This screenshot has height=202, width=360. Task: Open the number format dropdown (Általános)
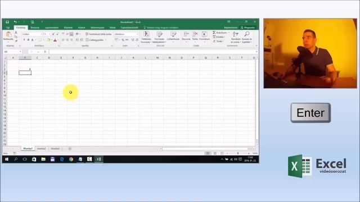coord(137,34)
